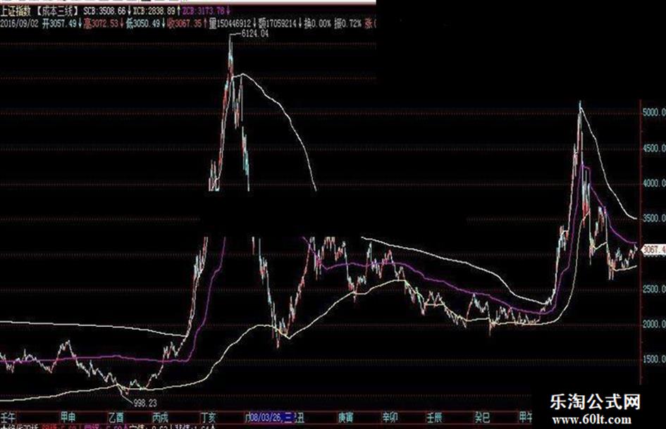Screen dimensions: 666x429
Task: Click the 4500 level on price axis
Action: (x=654, y=148)
